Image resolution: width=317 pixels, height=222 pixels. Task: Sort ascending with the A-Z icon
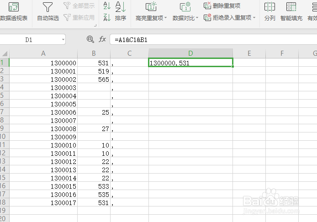107,5
